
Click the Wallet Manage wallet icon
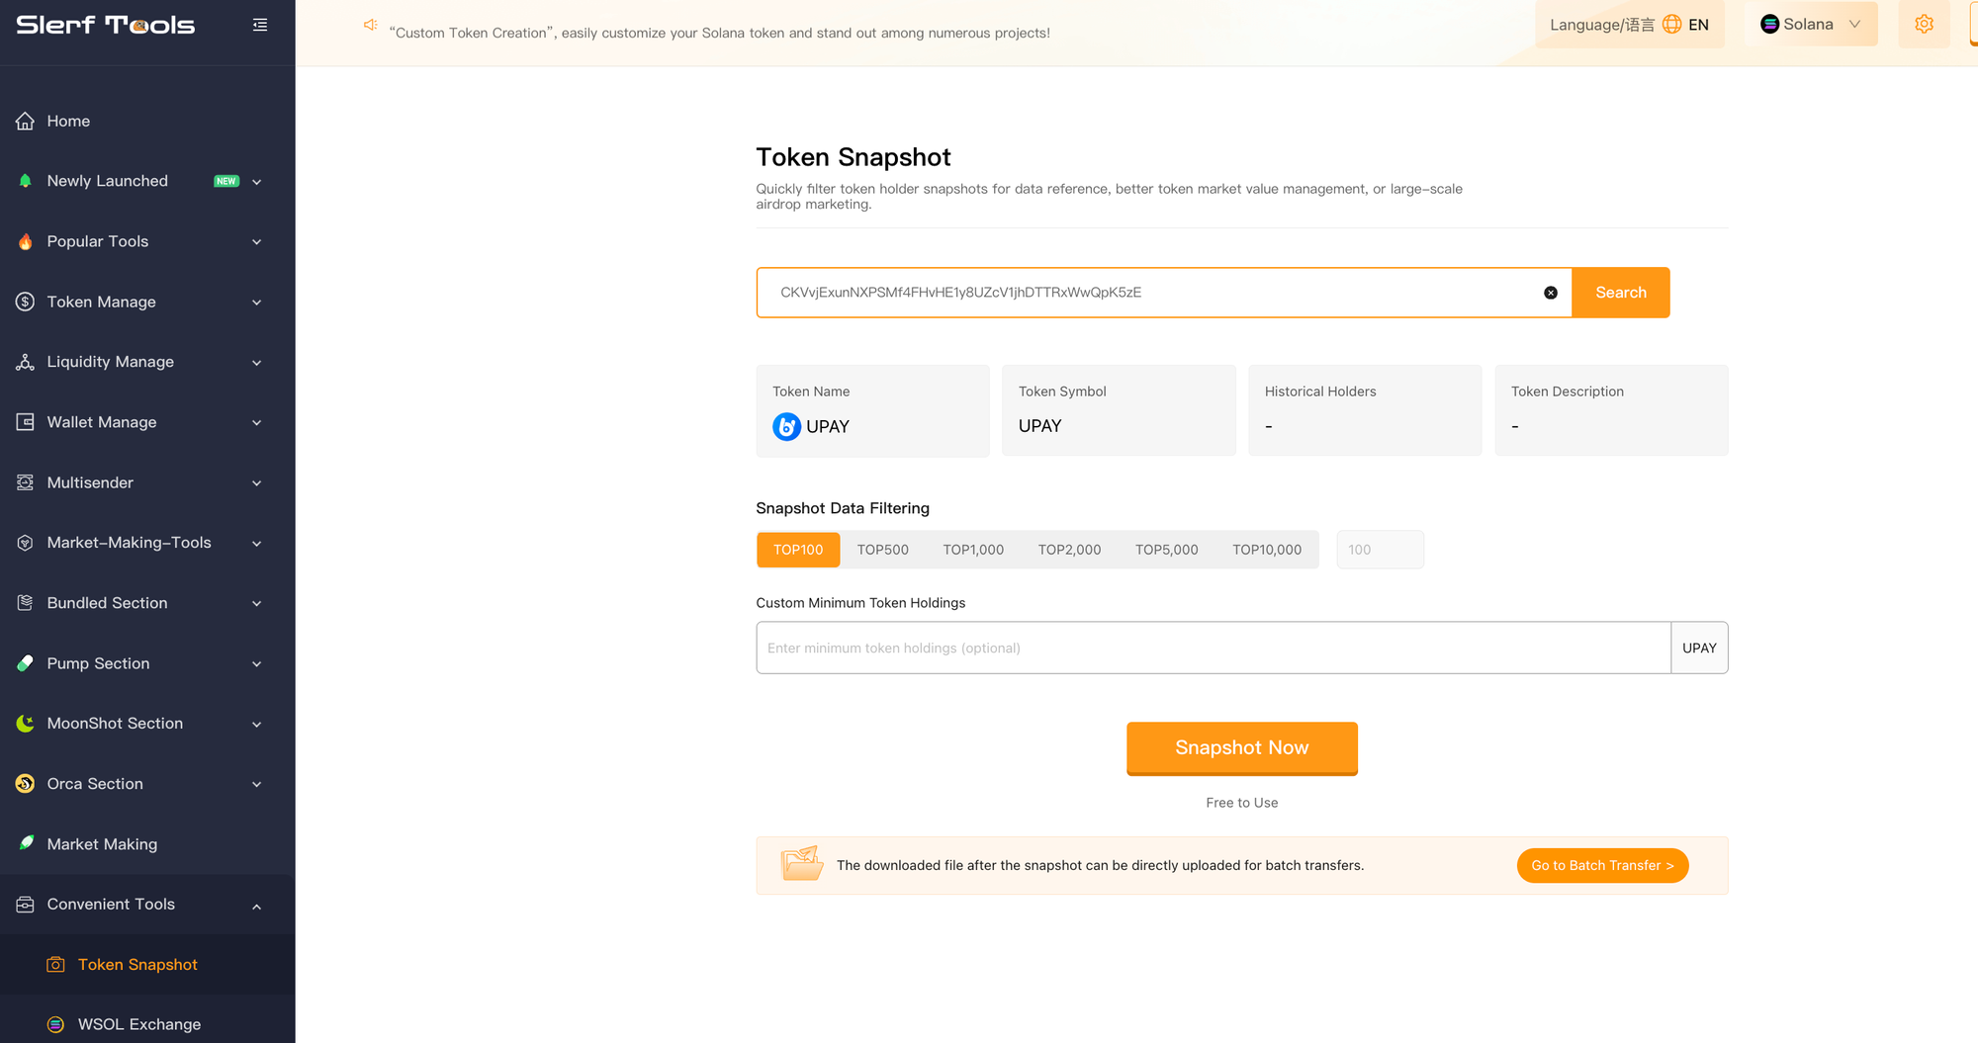point(26,422)
